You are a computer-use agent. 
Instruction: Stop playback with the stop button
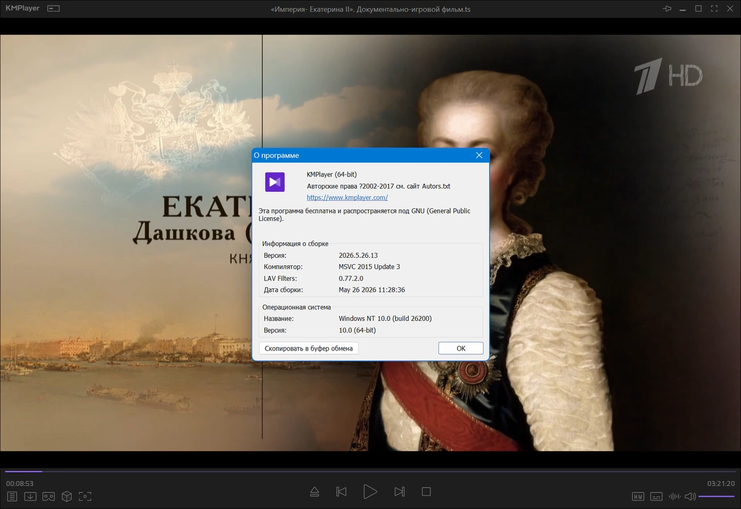[x=426, y=492]
